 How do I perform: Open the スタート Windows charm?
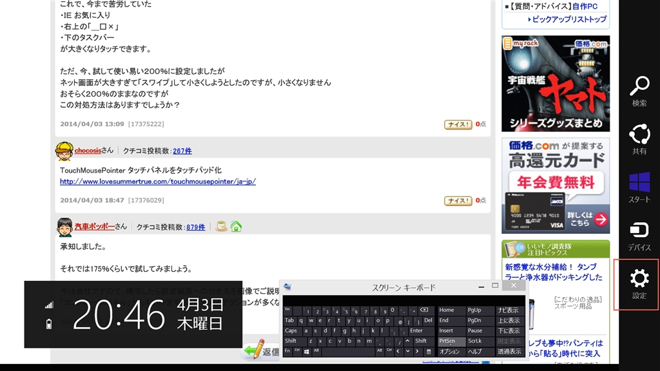tap(639, 187)
